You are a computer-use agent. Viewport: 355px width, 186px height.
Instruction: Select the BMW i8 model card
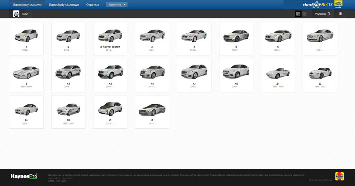[x=152, y=112]
